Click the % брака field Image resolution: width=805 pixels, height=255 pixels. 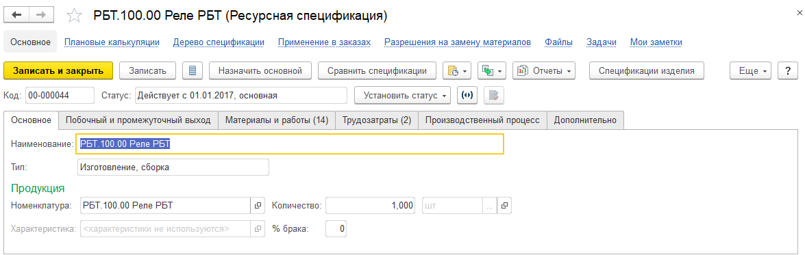[x=336, y=228]
